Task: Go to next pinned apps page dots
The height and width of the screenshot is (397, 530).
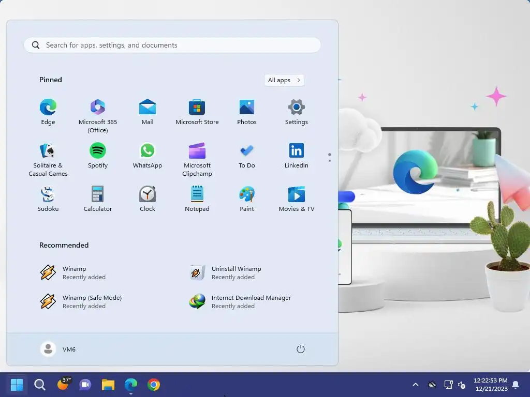Action: click(x=330, y=157)
